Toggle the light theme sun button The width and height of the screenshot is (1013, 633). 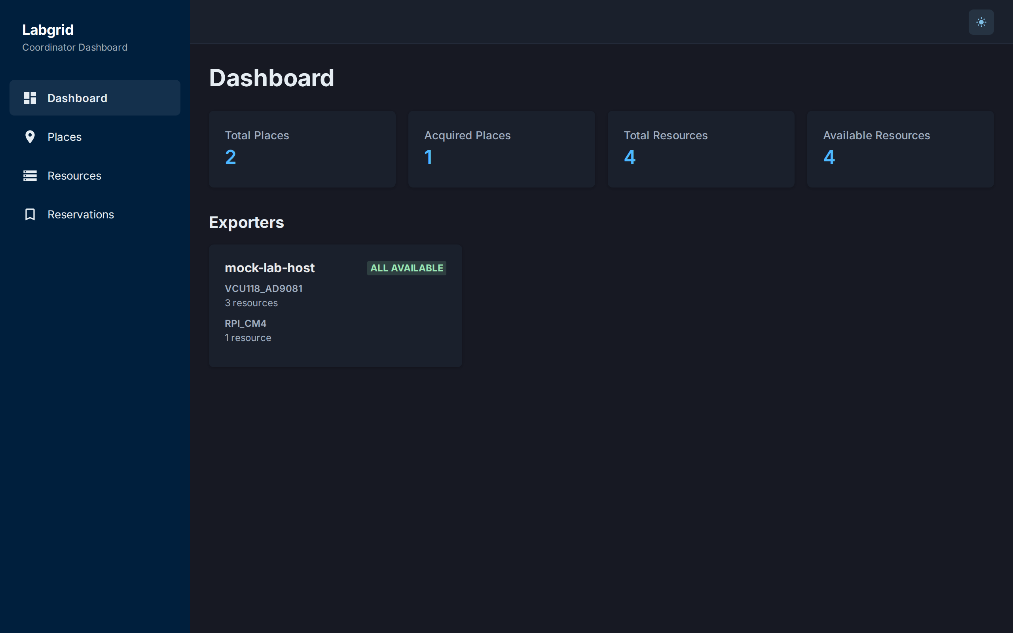(981, 22)
